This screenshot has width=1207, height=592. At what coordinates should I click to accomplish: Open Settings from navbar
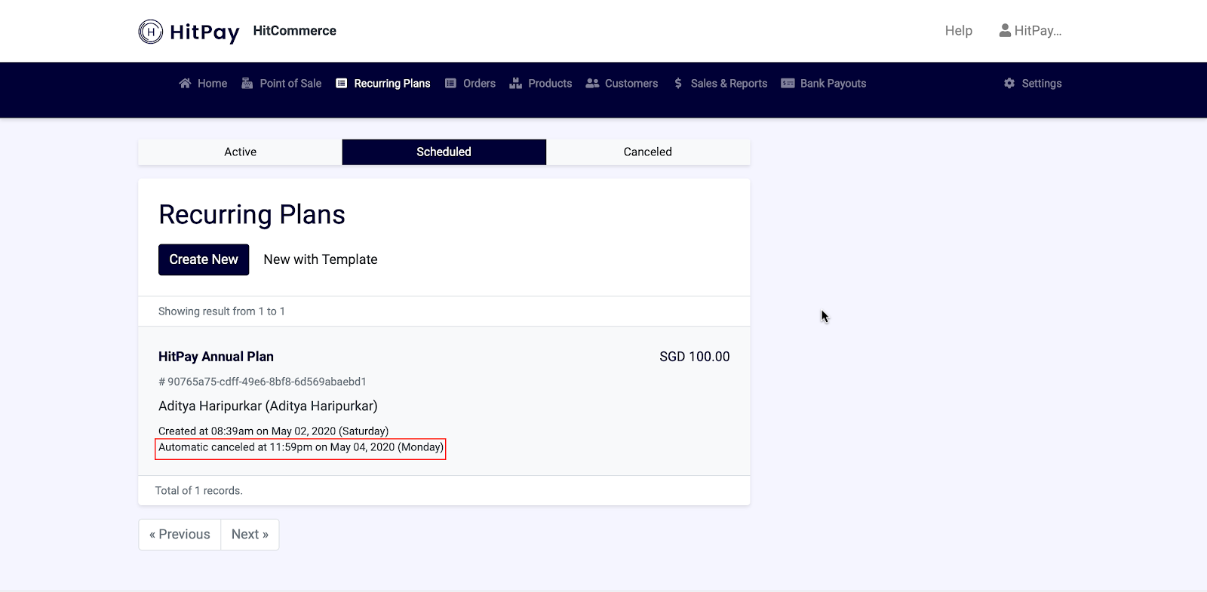pos(1033,84)
